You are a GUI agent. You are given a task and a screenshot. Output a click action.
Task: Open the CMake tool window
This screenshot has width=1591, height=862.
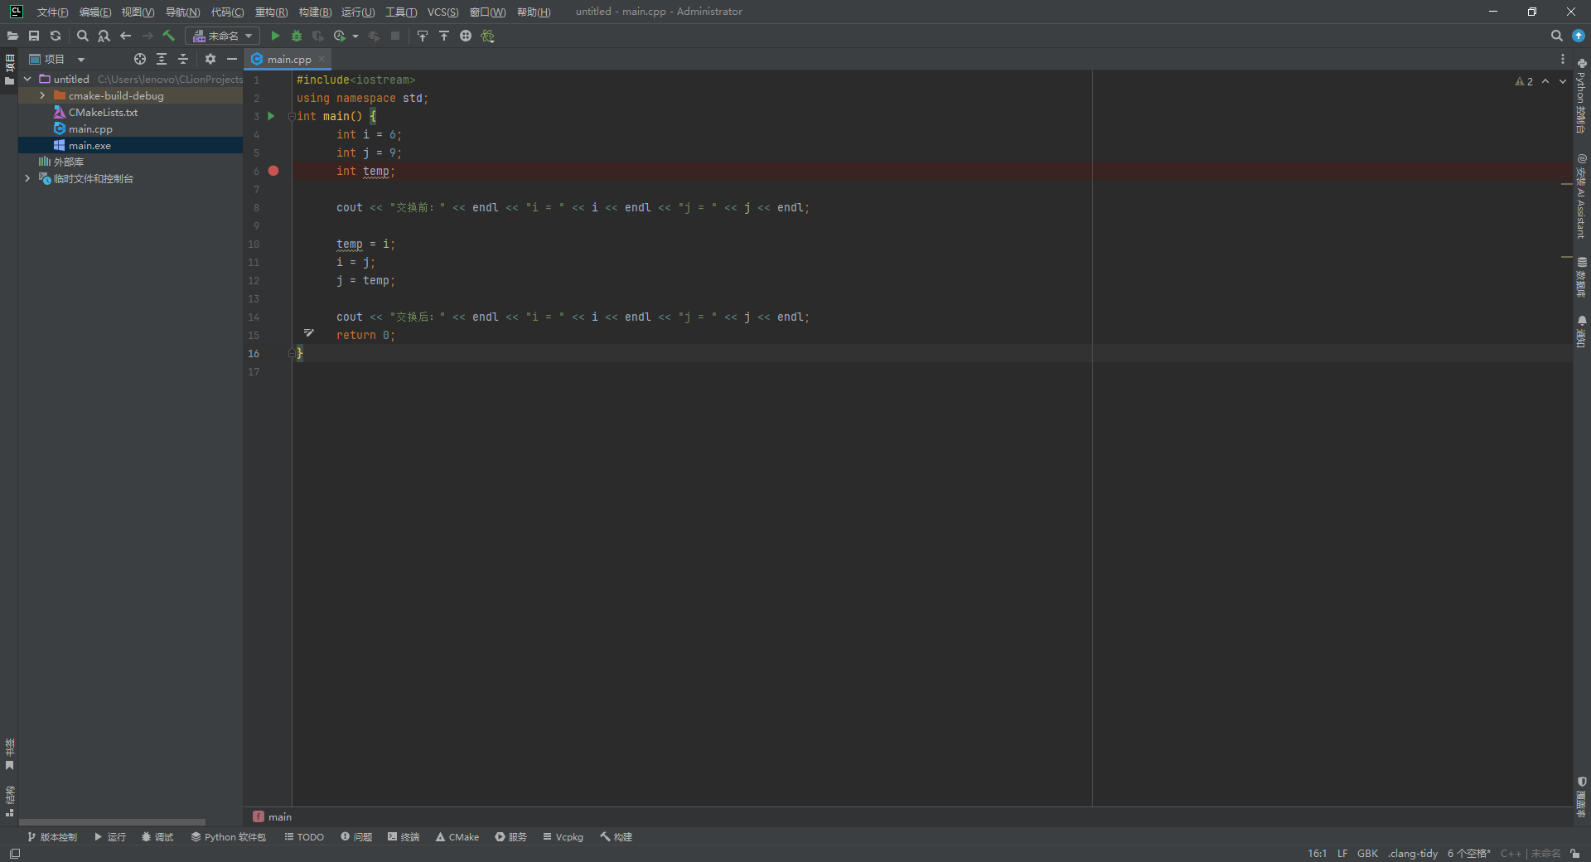point(457,837)
